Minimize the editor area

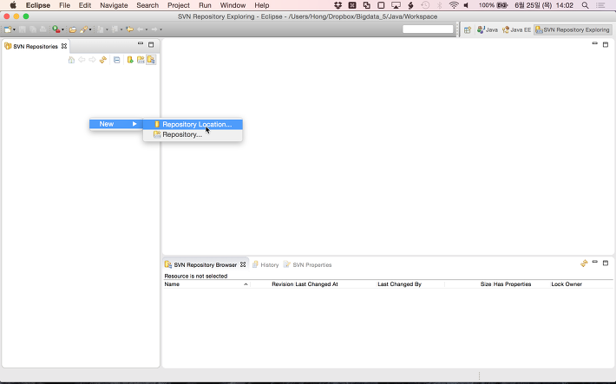(595, 43)
